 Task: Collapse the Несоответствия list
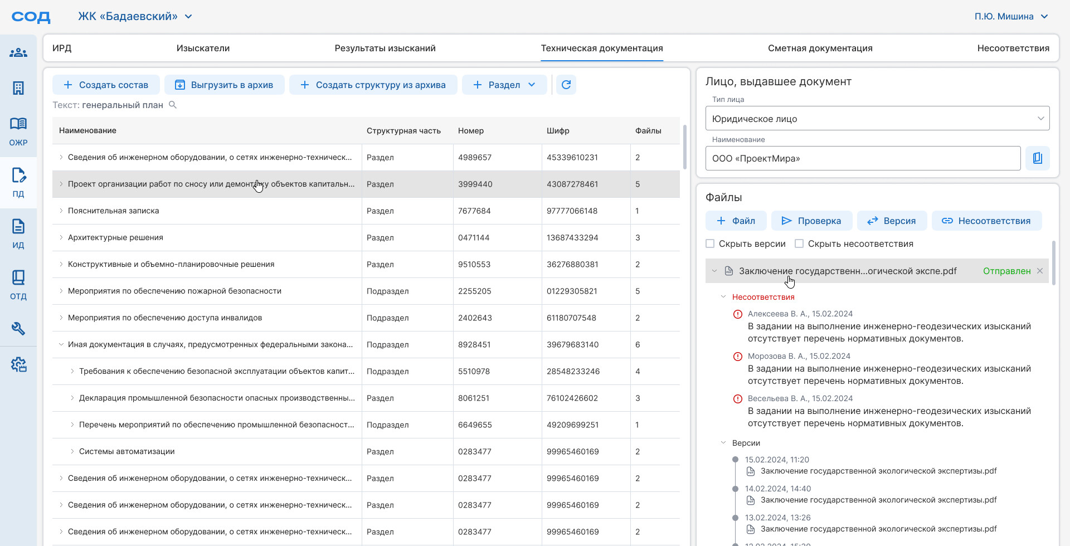[x=723, y=297]
